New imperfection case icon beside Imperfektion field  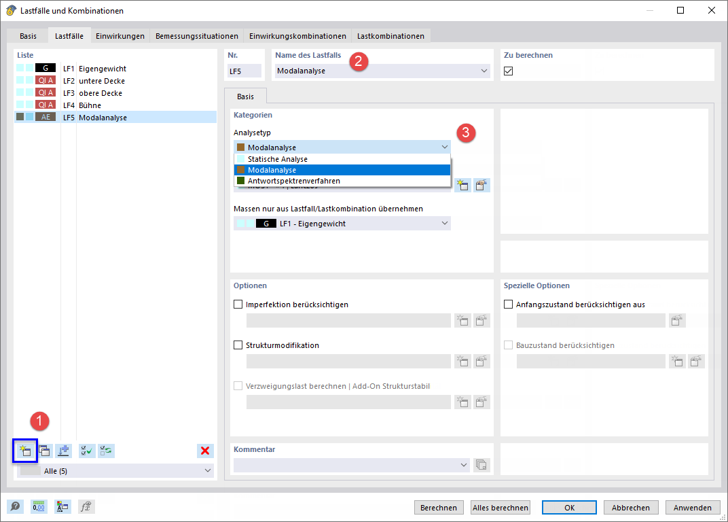click(x=462, y=320)
